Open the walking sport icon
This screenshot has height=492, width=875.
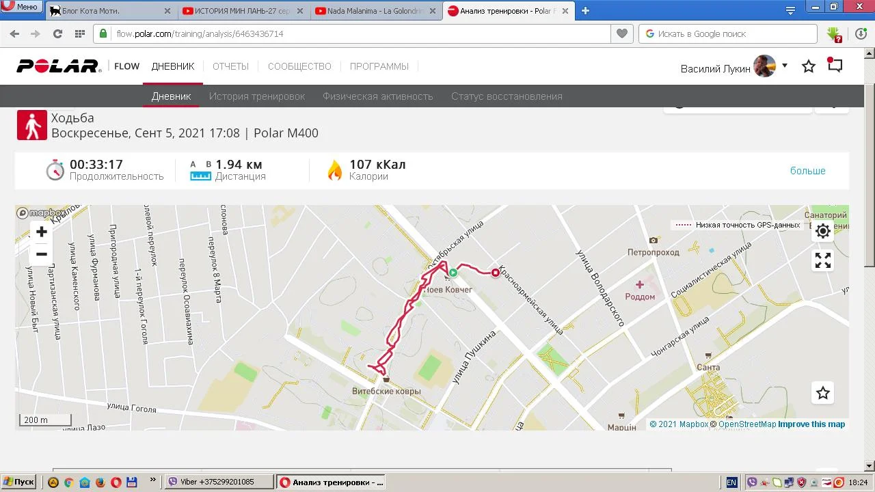[32, 125]
